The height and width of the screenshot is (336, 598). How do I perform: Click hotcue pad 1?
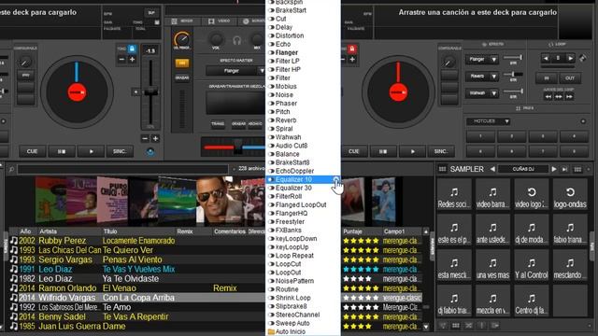[x=480, y=136]
